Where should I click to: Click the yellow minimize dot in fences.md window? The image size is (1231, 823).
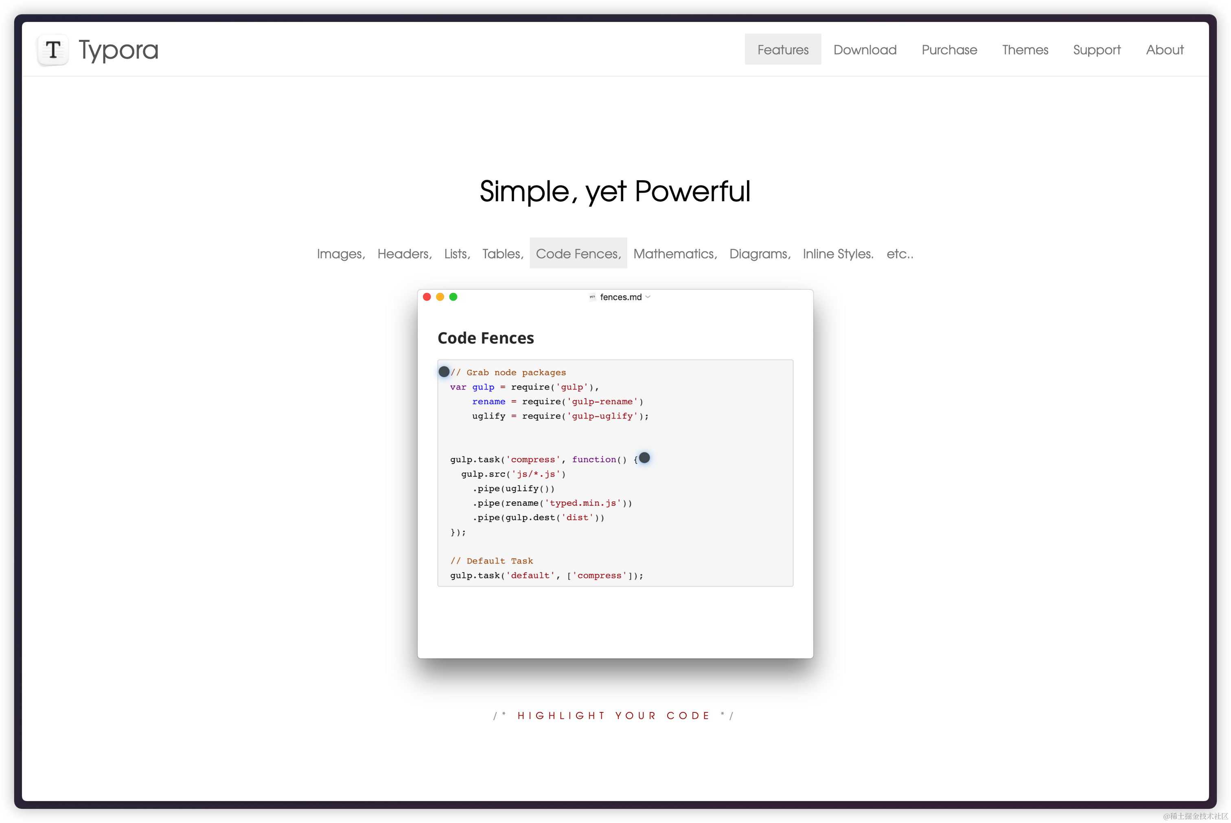(x=440, y=297)
